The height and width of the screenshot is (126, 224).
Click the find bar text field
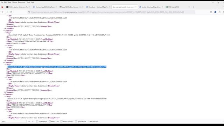pyautogui.click(x=14, y=121)
